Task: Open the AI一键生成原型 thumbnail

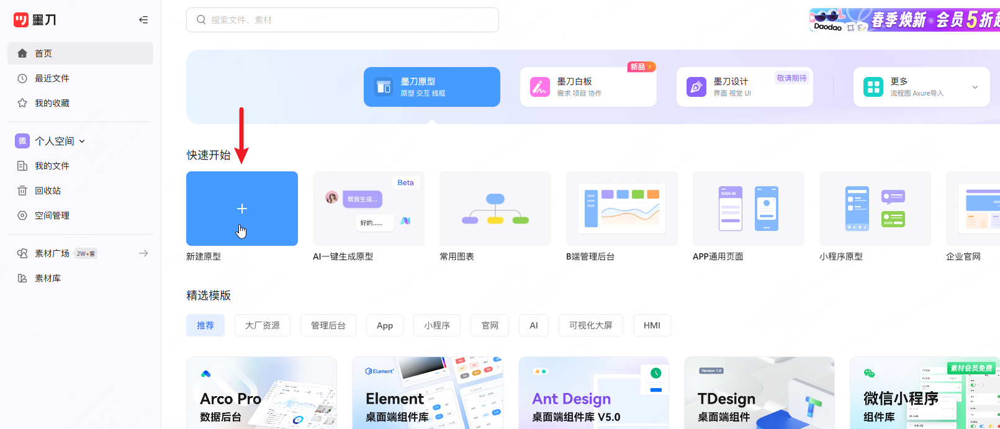Action: [369, 209]
